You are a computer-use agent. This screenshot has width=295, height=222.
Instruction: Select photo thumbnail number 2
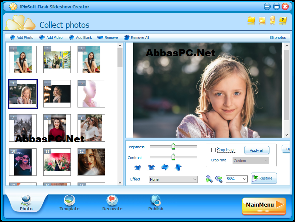pyautogui.click(x=57, y=60)
